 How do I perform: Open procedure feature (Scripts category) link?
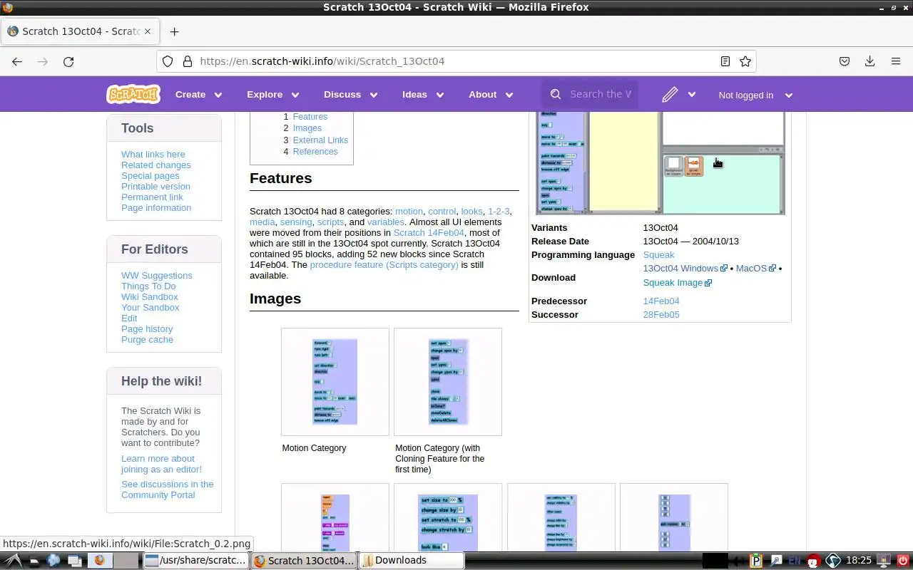click(384, 265)
